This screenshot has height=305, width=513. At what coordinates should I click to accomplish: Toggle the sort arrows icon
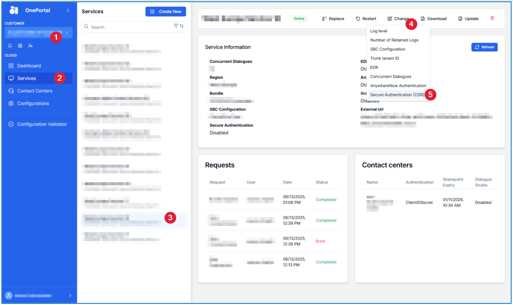(x=182, y=26)
